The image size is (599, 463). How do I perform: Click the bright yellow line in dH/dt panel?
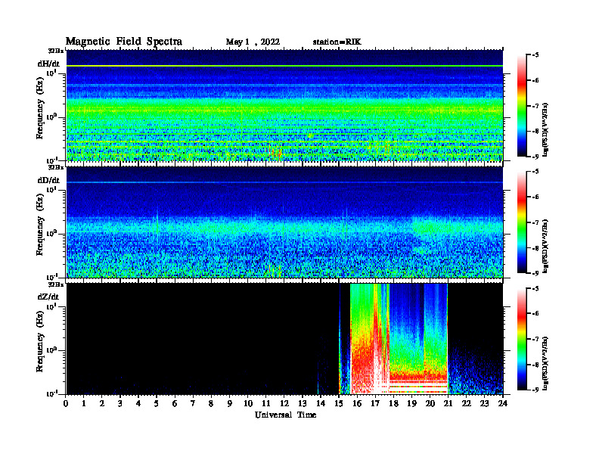[284, 66]
